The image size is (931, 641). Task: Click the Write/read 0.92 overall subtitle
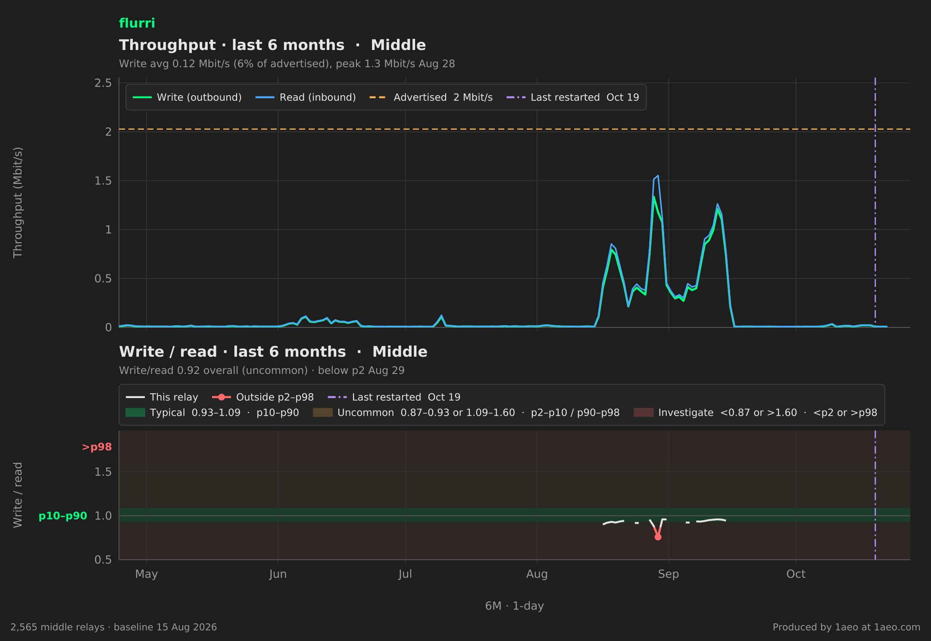[262, 370]
